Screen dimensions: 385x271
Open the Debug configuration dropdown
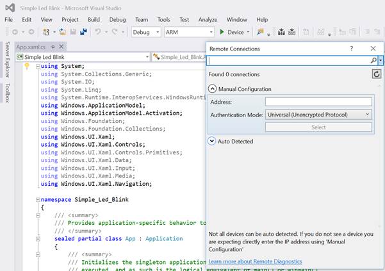click(x=145, y=32)
